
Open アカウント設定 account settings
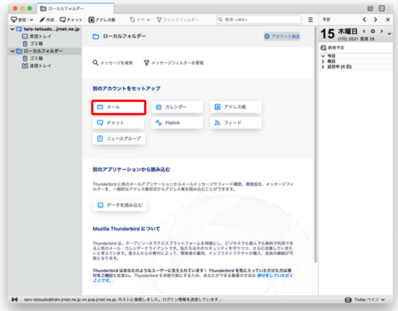click(282, 36)
